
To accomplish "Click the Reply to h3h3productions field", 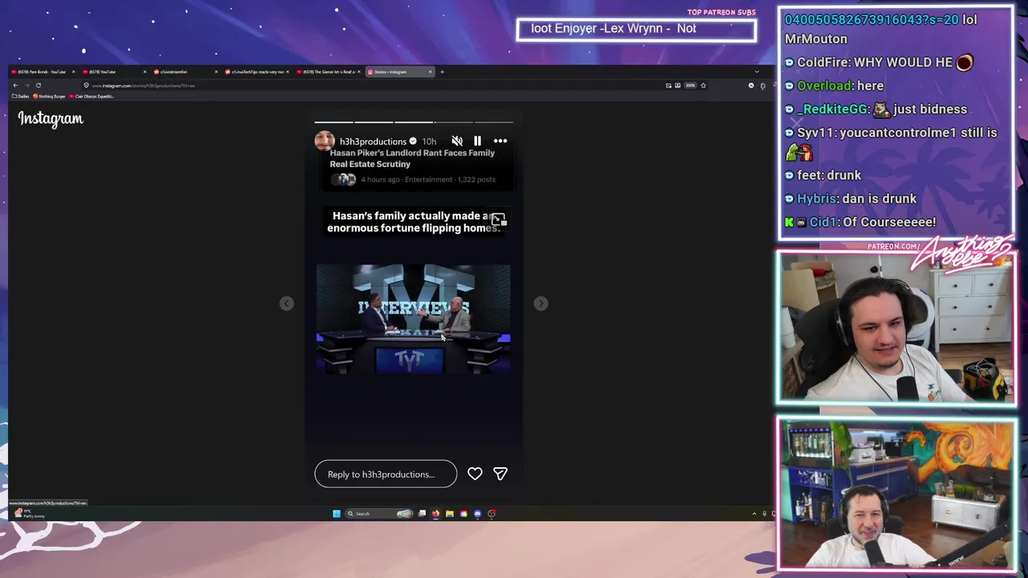I will (x=385, y=474).
